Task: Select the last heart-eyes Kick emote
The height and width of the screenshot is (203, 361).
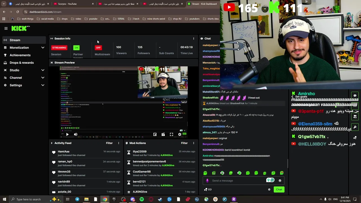Action: click(x=282, y=173)
